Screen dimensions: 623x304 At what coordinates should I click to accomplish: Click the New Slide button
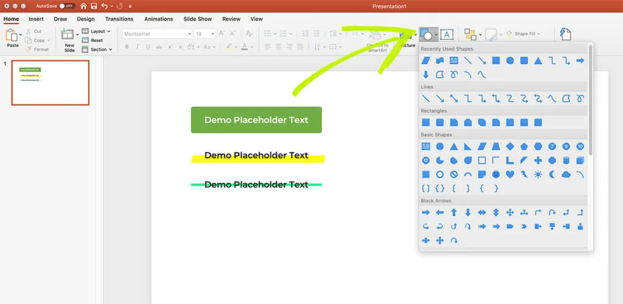point(68,41)
